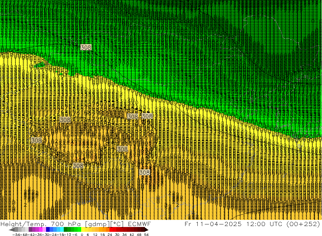Click the "Height/Temp. 700 hPa" title text
Viewport: 322px width, 236px height.
tap(41, 224)
